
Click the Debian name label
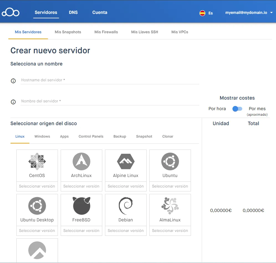[x=126, y=220]
